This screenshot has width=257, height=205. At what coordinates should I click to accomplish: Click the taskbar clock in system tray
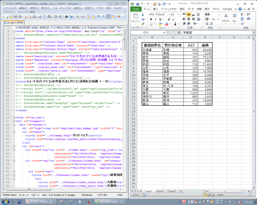(x=248, y=202)
